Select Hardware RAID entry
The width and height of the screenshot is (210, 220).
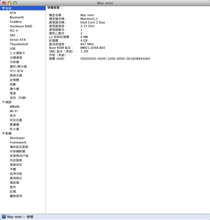click(x=21, y=26)
